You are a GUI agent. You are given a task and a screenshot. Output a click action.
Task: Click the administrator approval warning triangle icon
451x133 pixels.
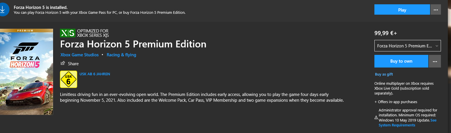[x=376, y=117]
